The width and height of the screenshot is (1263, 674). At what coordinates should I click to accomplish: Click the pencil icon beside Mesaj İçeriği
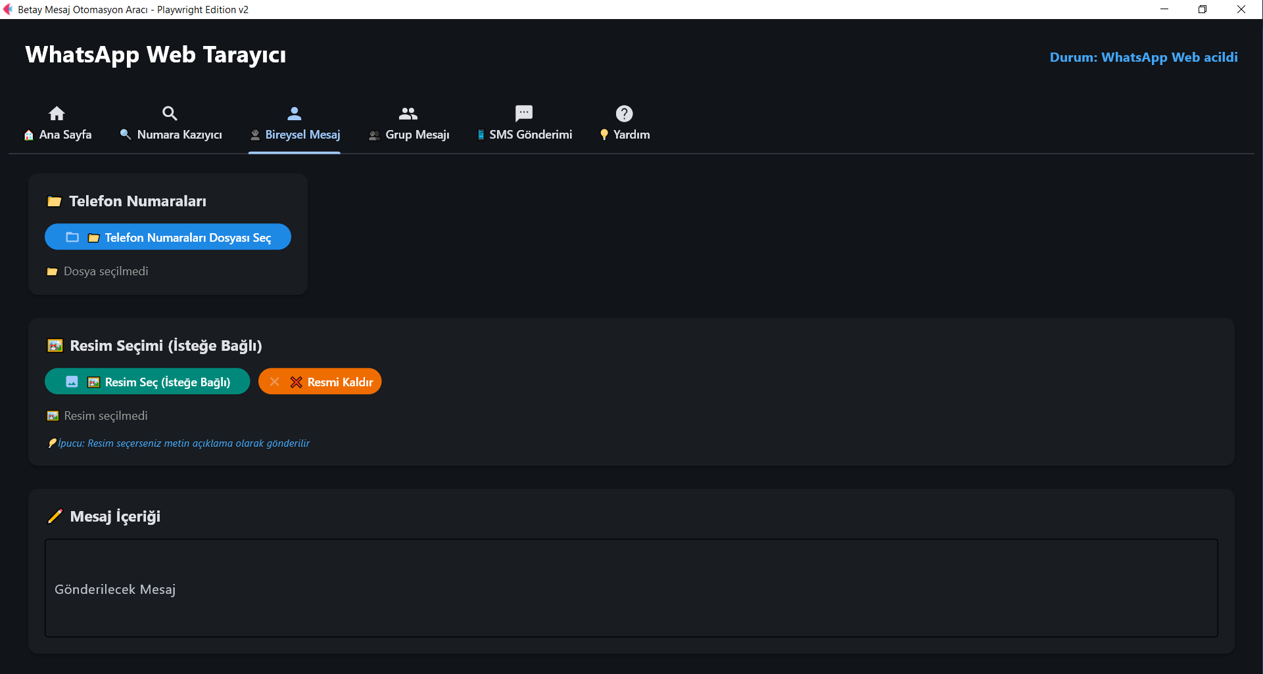(55, 516)
